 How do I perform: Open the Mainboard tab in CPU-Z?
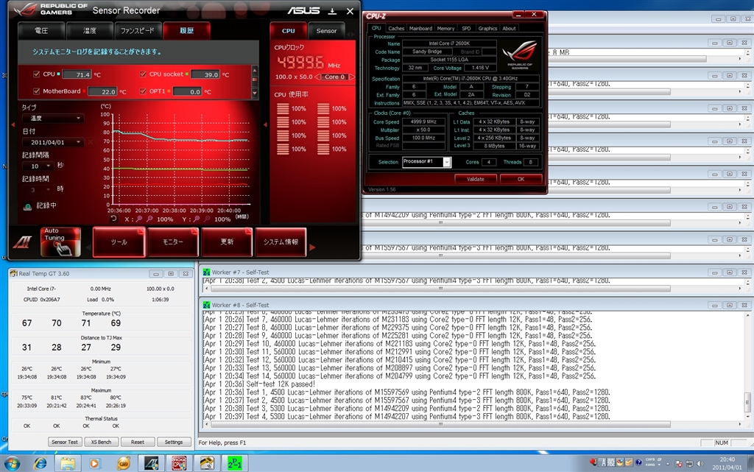click(420, 29)
